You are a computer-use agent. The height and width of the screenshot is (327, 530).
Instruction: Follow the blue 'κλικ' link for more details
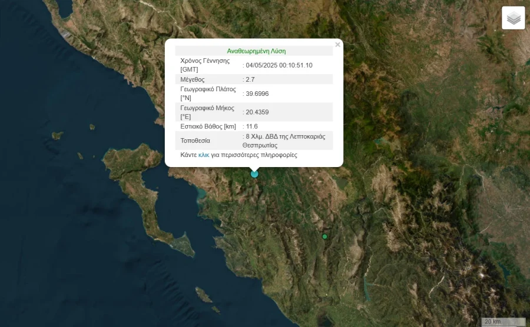[x=203, y=155]
